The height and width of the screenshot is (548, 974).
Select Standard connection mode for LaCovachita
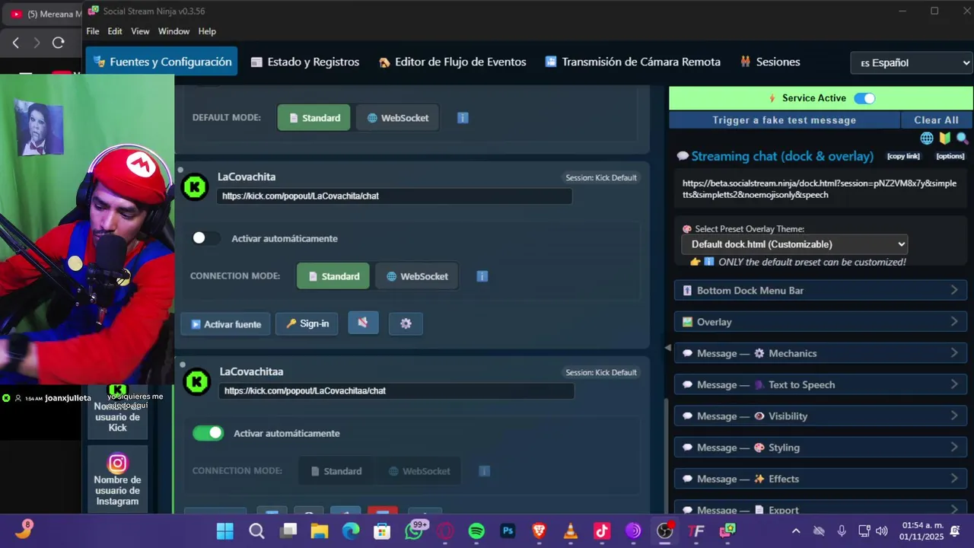(x=333, y=276)
